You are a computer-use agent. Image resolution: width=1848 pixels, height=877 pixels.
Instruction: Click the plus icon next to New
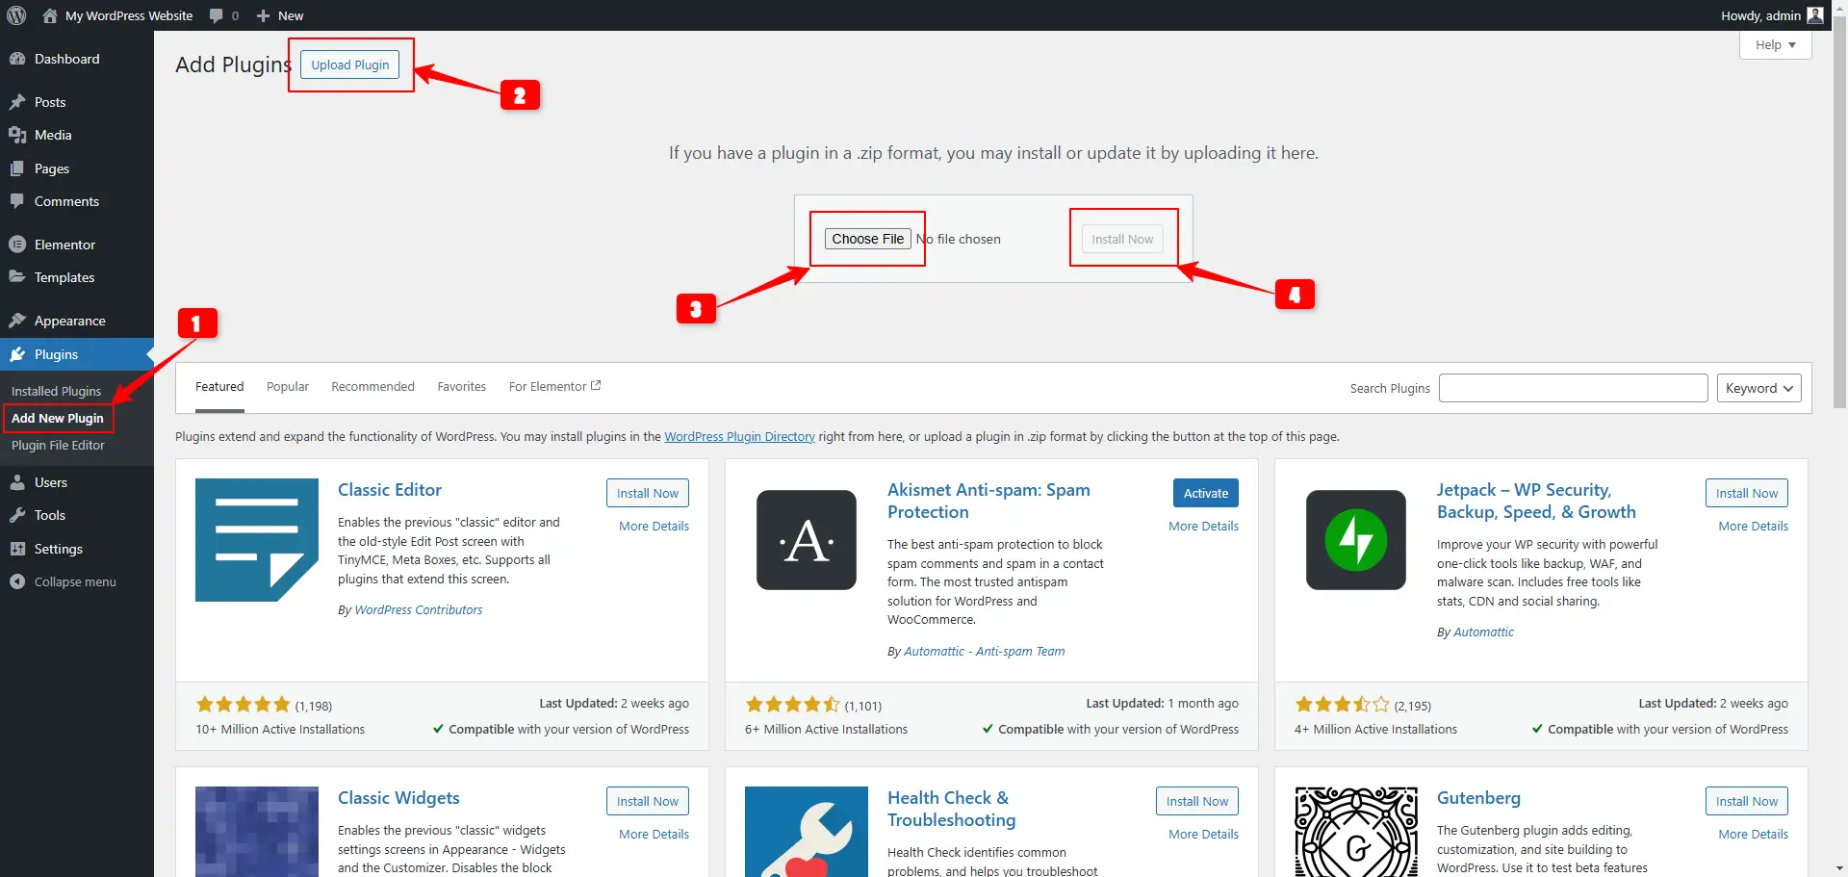point(263,16)
